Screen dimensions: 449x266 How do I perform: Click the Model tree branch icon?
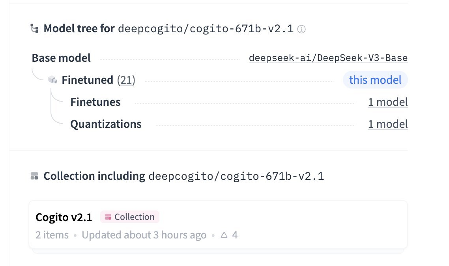click(x=35, y=29)
